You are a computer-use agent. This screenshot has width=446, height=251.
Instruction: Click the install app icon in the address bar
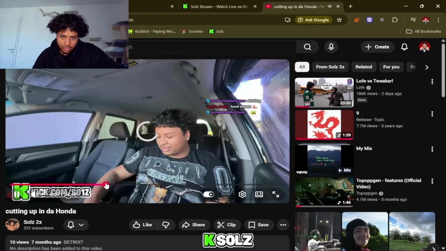click(287, 20)
